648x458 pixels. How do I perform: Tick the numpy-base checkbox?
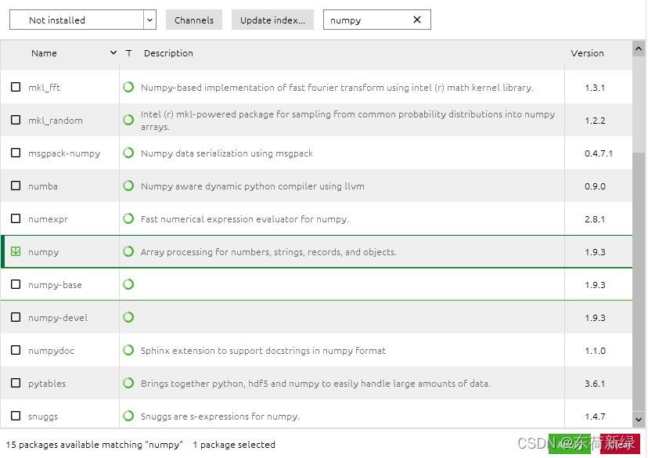[x=16, y=284]
